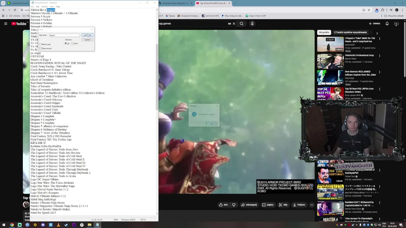Image resolution: width=406 pixels, height=228 pixels.
Task: Click Pobierz download button
Action: click(299, 205)
